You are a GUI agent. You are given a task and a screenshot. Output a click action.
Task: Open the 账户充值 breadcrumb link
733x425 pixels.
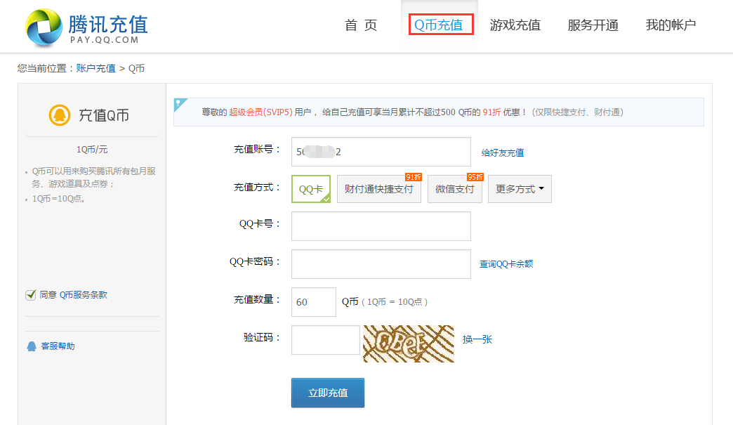[x=95, y=68]
